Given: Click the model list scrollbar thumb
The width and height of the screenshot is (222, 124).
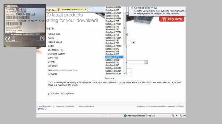Looking at the screenshot, I should [x=125, y=28].
